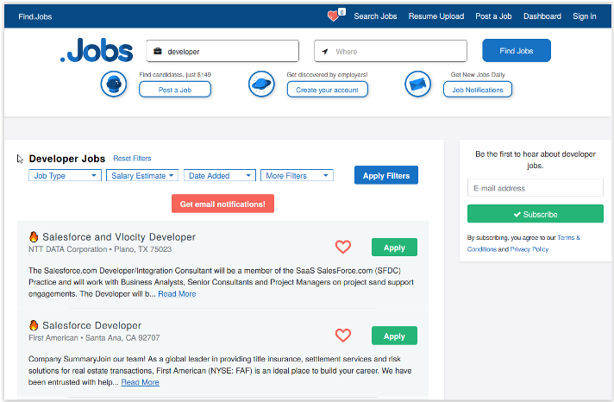The height and width of the screenshot is (402, 614).
Task: Open Salesforce Developer job title
Action: [92, 325]
